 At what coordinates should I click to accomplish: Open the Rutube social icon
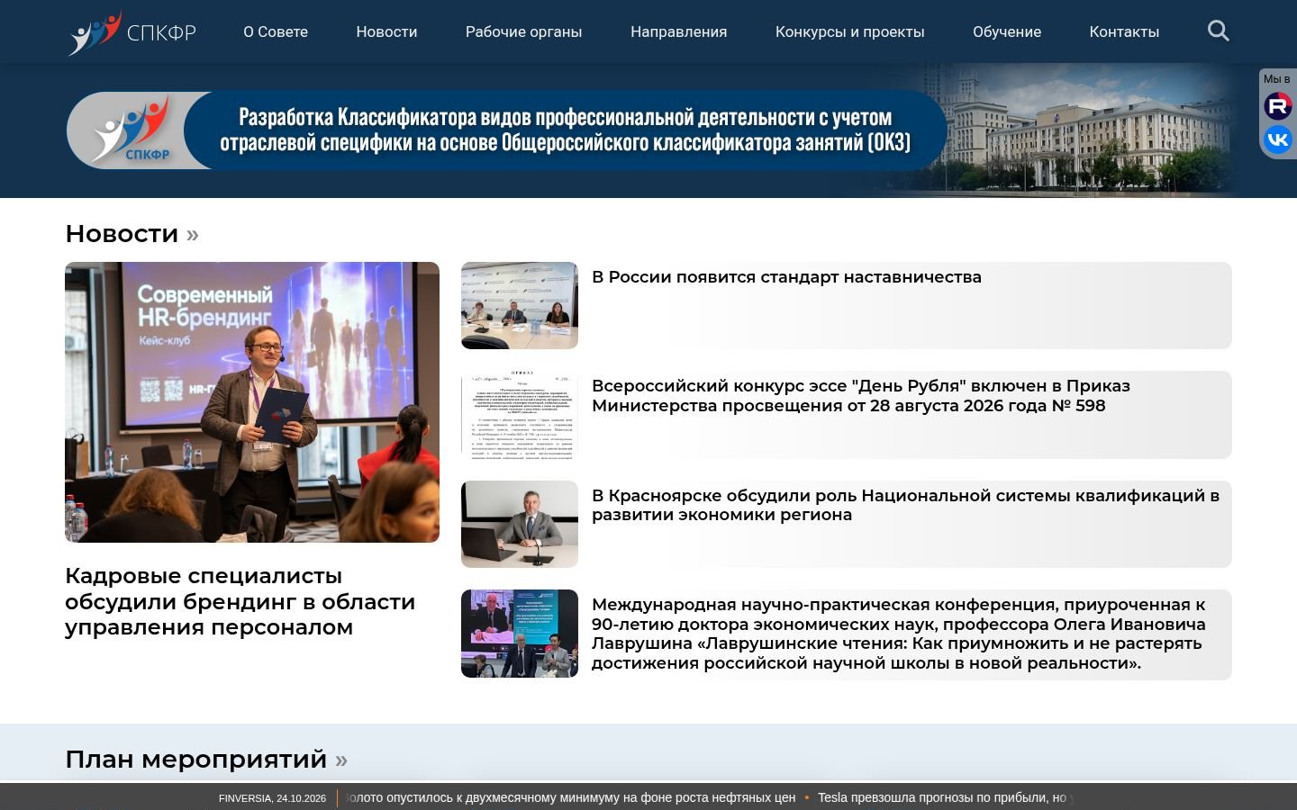pyautogui.click(x=1278, y=106)
